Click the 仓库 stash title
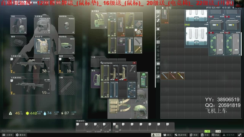The height and width of the screenshot is (137, 244). click(x=168, y=7)
